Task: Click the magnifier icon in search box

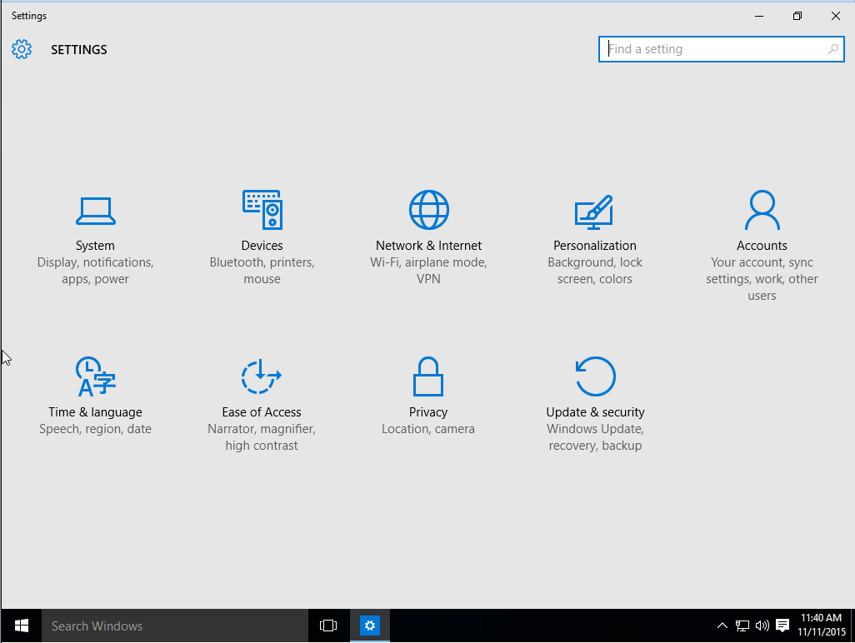Action: click(832, 50)
